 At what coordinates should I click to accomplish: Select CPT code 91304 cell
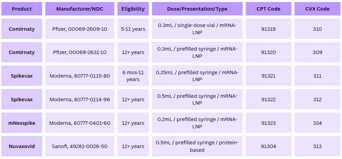coord(269,146)
